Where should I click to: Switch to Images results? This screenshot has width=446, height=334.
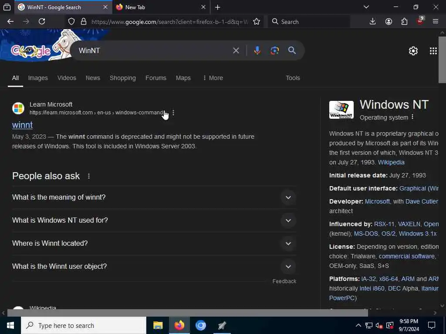click(x=38, y=78)
